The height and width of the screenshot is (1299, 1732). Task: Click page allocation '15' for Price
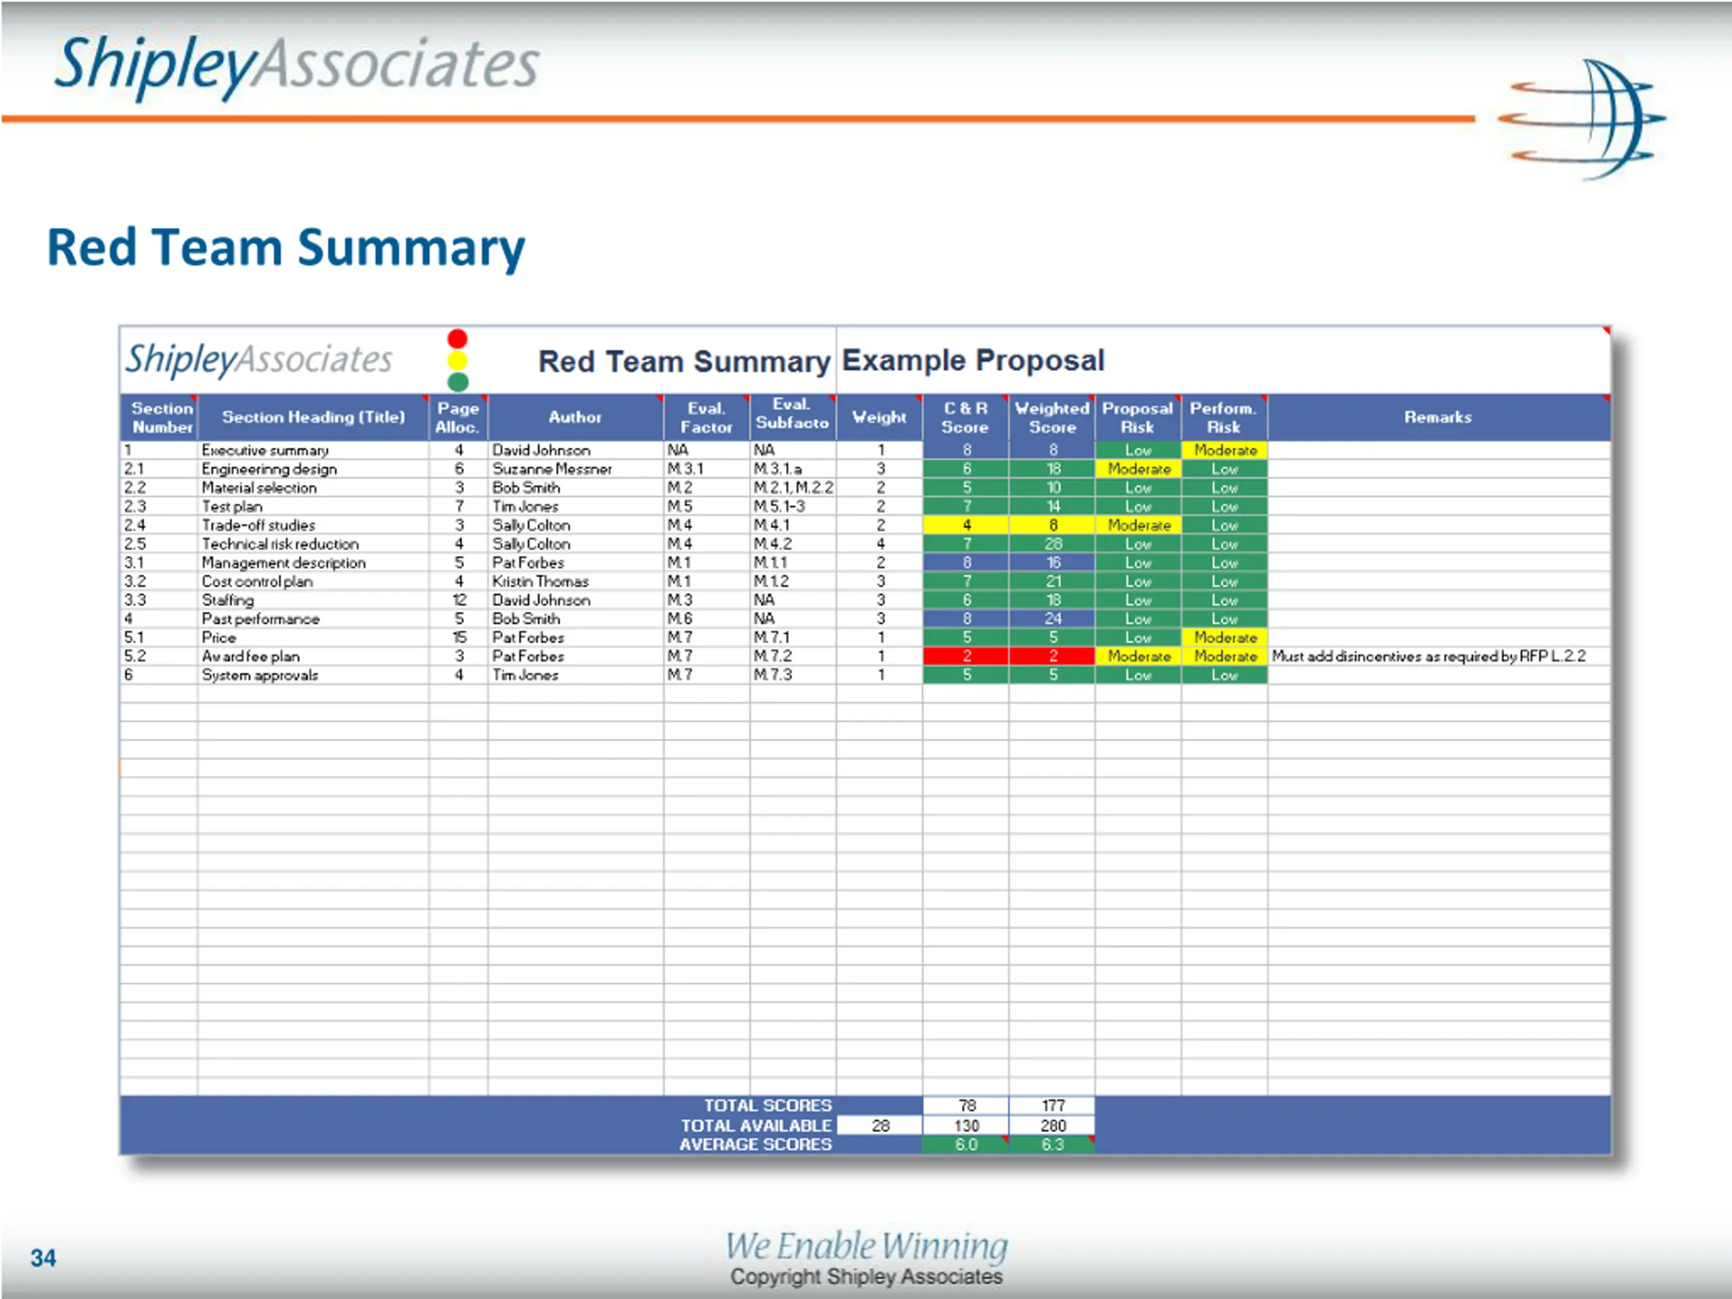click(x=458, y=638)
